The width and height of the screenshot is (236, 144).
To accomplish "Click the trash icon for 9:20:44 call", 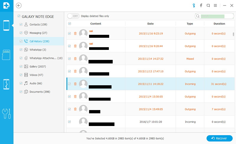I will tap(75, 46).
